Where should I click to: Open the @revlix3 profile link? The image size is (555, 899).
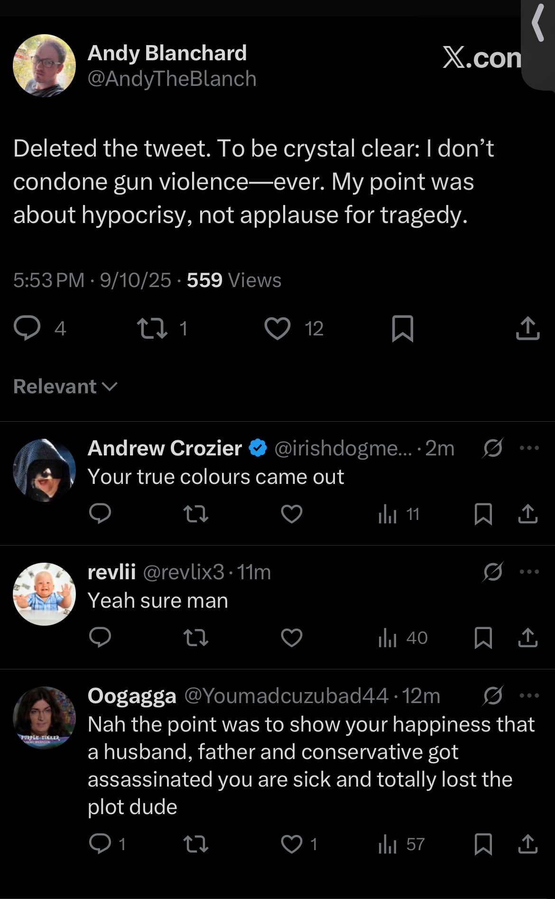point(184,572)
